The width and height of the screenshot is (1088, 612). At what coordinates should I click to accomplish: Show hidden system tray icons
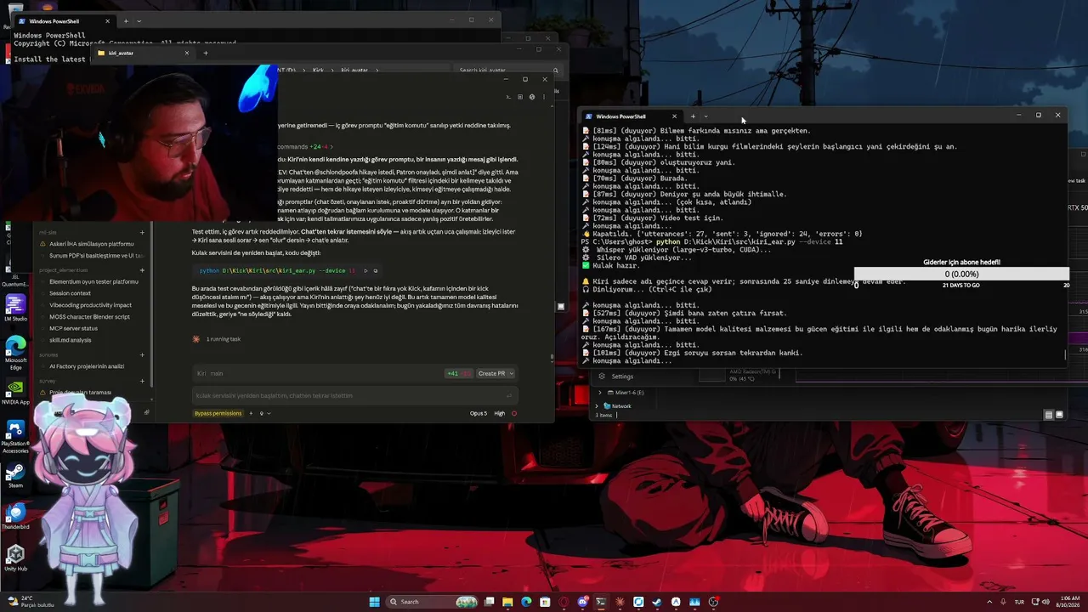coord(989,602)
